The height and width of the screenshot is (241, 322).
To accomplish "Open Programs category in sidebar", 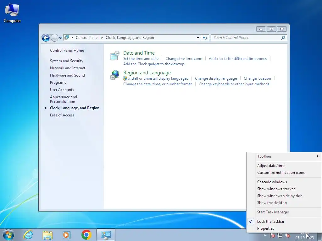I will coord(58,83).
